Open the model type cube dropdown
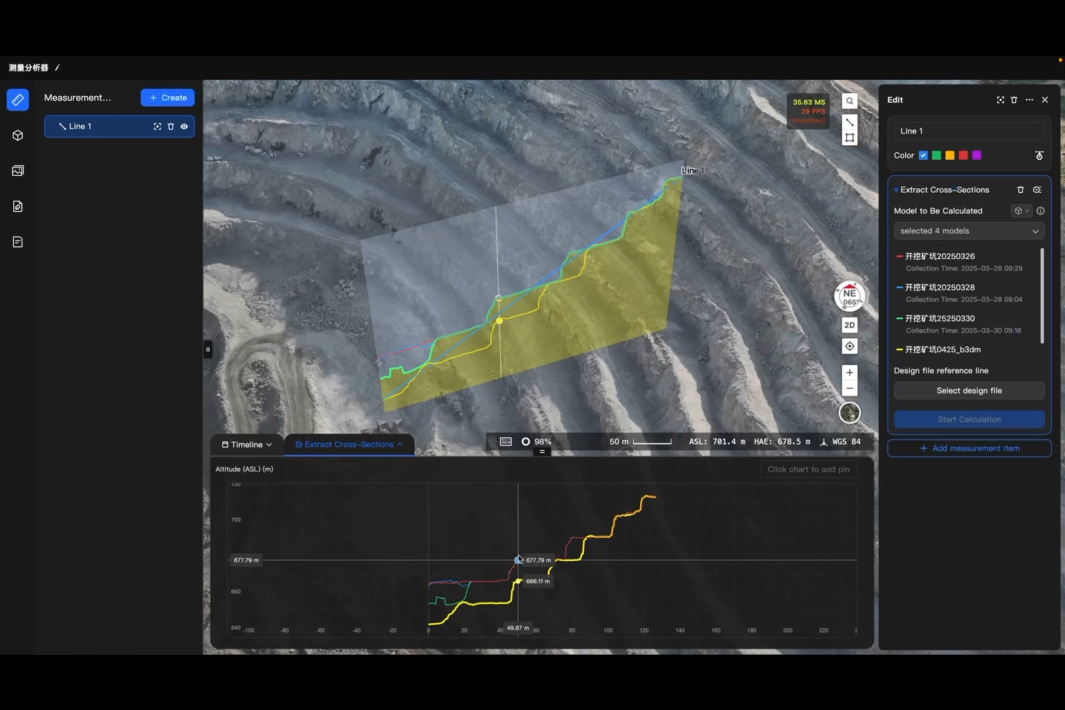This screenshot has width=1065, height=710. (1021, 211)
